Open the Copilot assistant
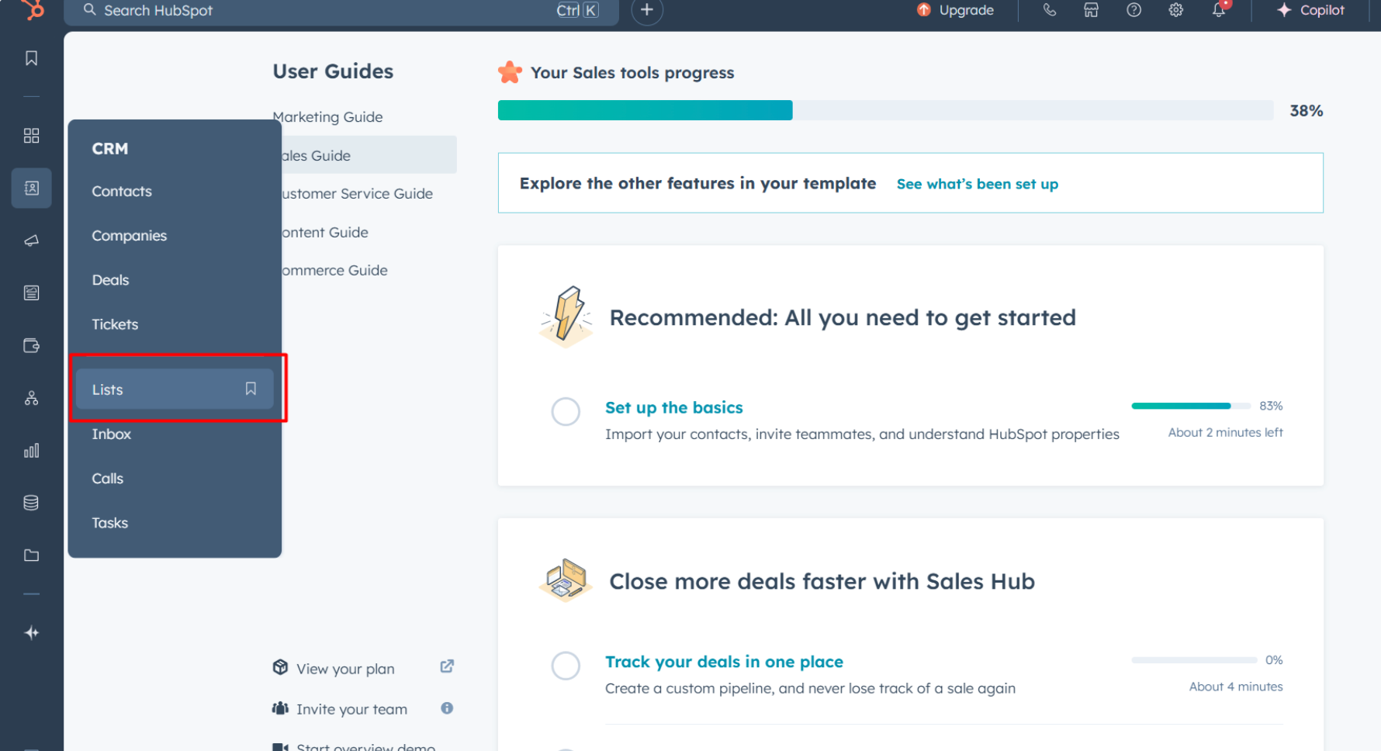Screen dimensions: 1381x751 click(1310, 10)
